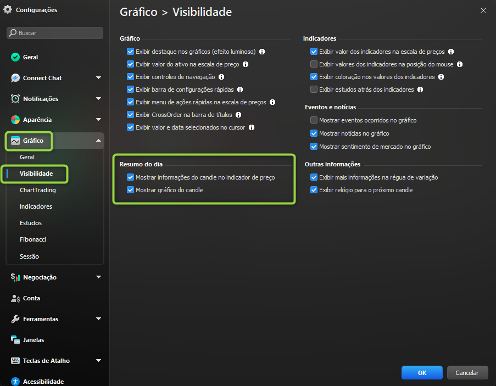Toggle Exibir mais informações na régua de variação

pyautogui.click(x=314, y=177)
